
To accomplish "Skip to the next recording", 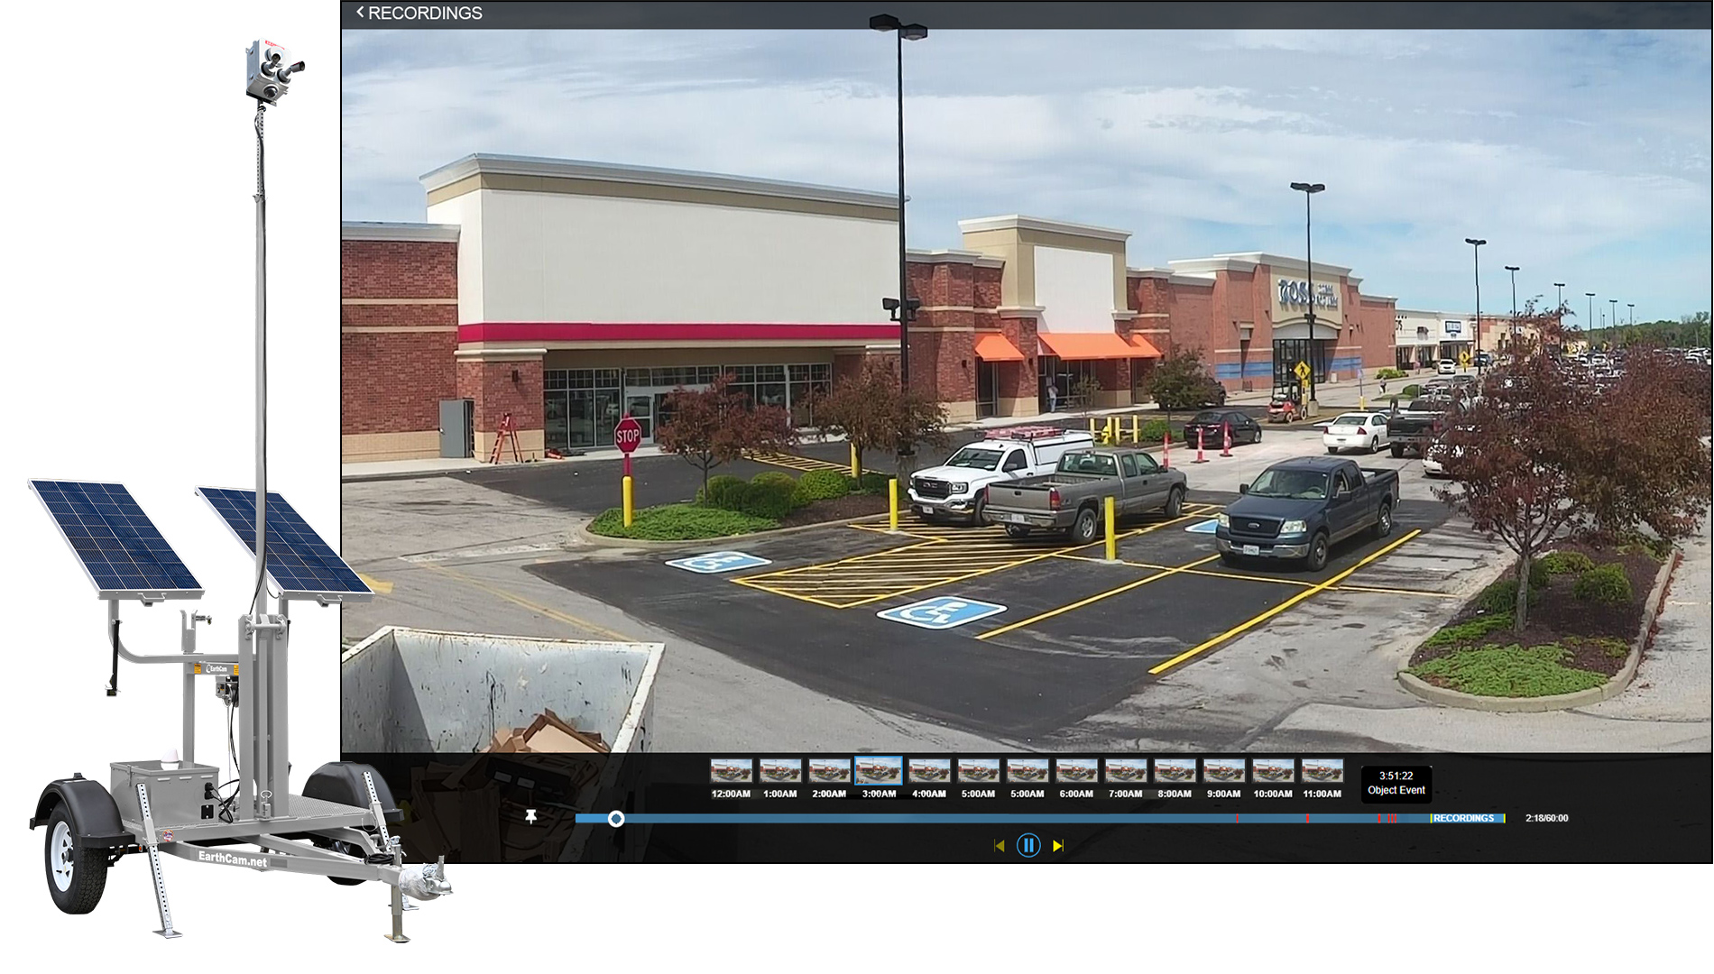I will [1058, 846].
